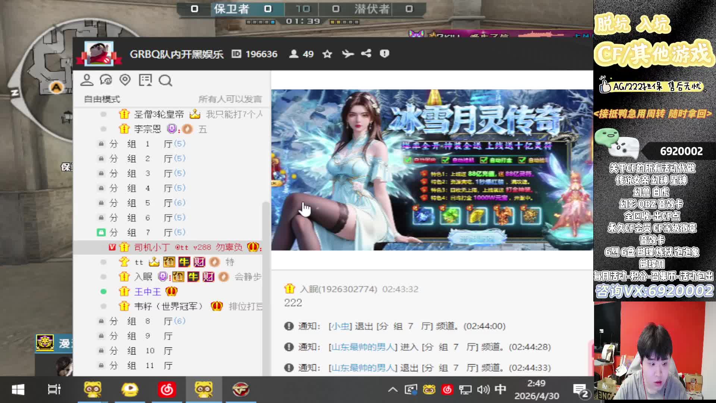Open the recent chat bubble icon
716x403 pixels.
106,80
